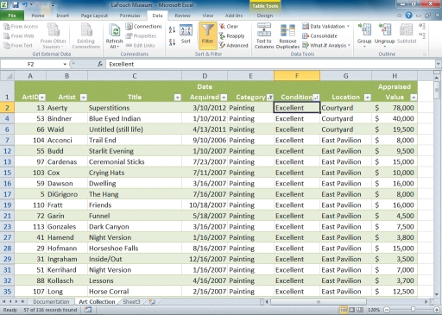The width and height of the screenshot is (442, 315).
Task: Click the Group outline button
Action: 364,35
